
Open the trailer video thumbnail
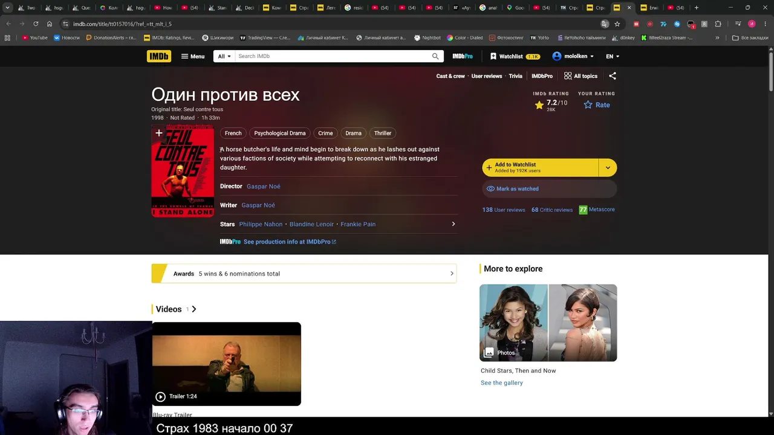227,364
